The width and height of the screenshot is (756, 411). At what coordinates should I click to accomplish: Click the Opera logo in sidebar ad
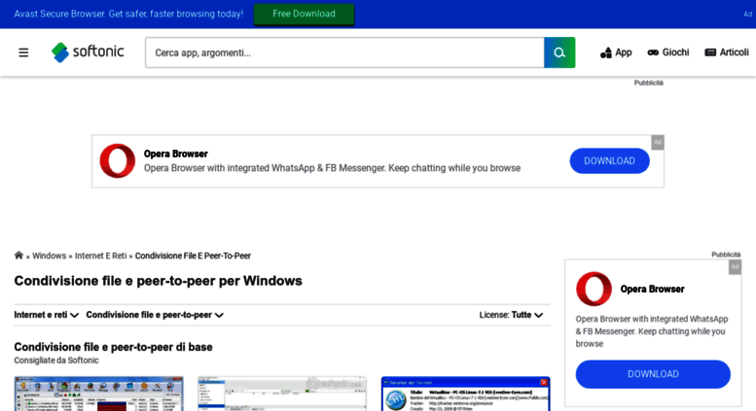(594, 289)
